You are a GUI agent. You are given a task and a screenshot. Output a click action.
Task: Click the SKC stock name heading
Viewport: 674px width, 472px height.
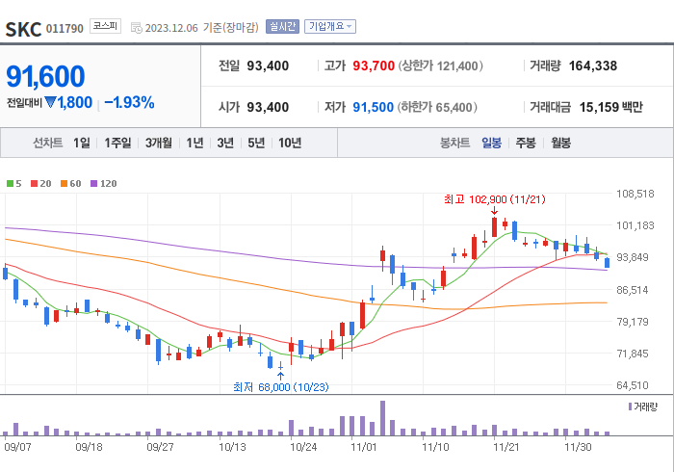(x=23, y=29)
